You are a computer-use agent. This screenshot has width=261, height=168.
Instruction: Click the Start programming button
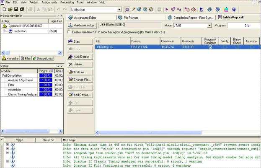click(x=80, y=41)
